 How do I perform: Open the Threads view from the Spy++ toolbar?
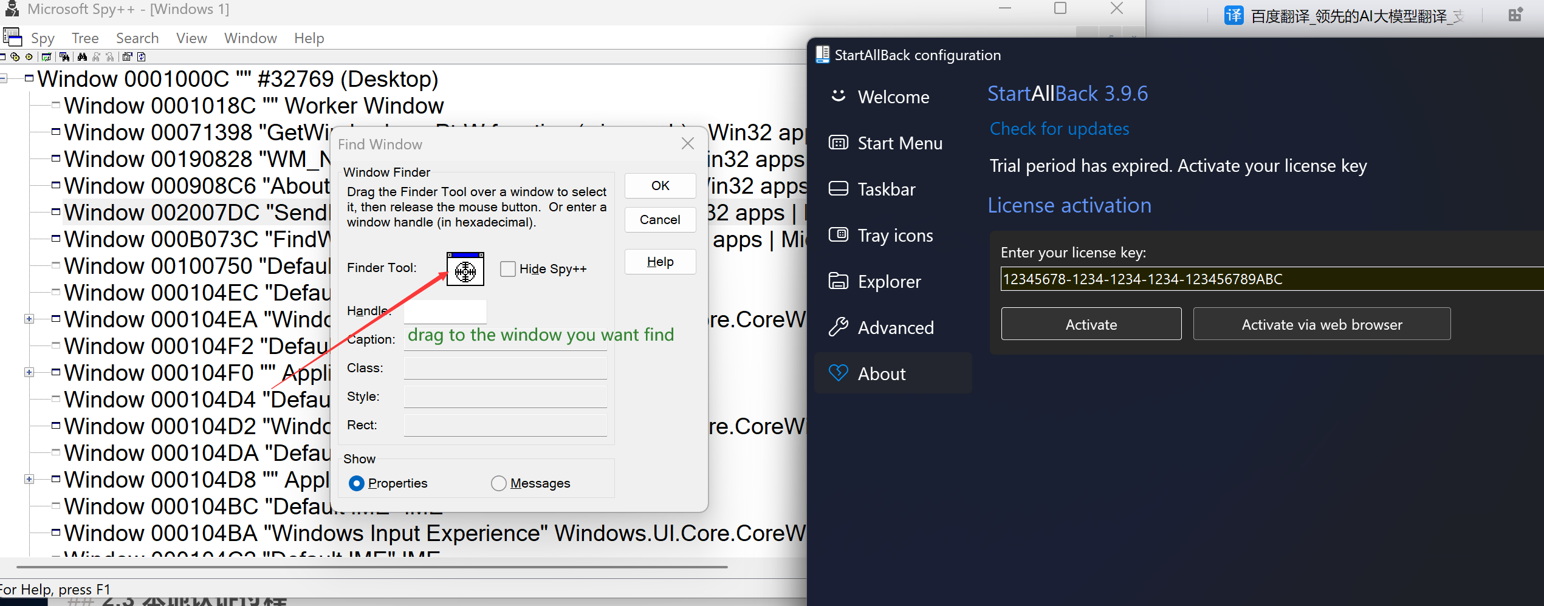[x=29, y=56]
